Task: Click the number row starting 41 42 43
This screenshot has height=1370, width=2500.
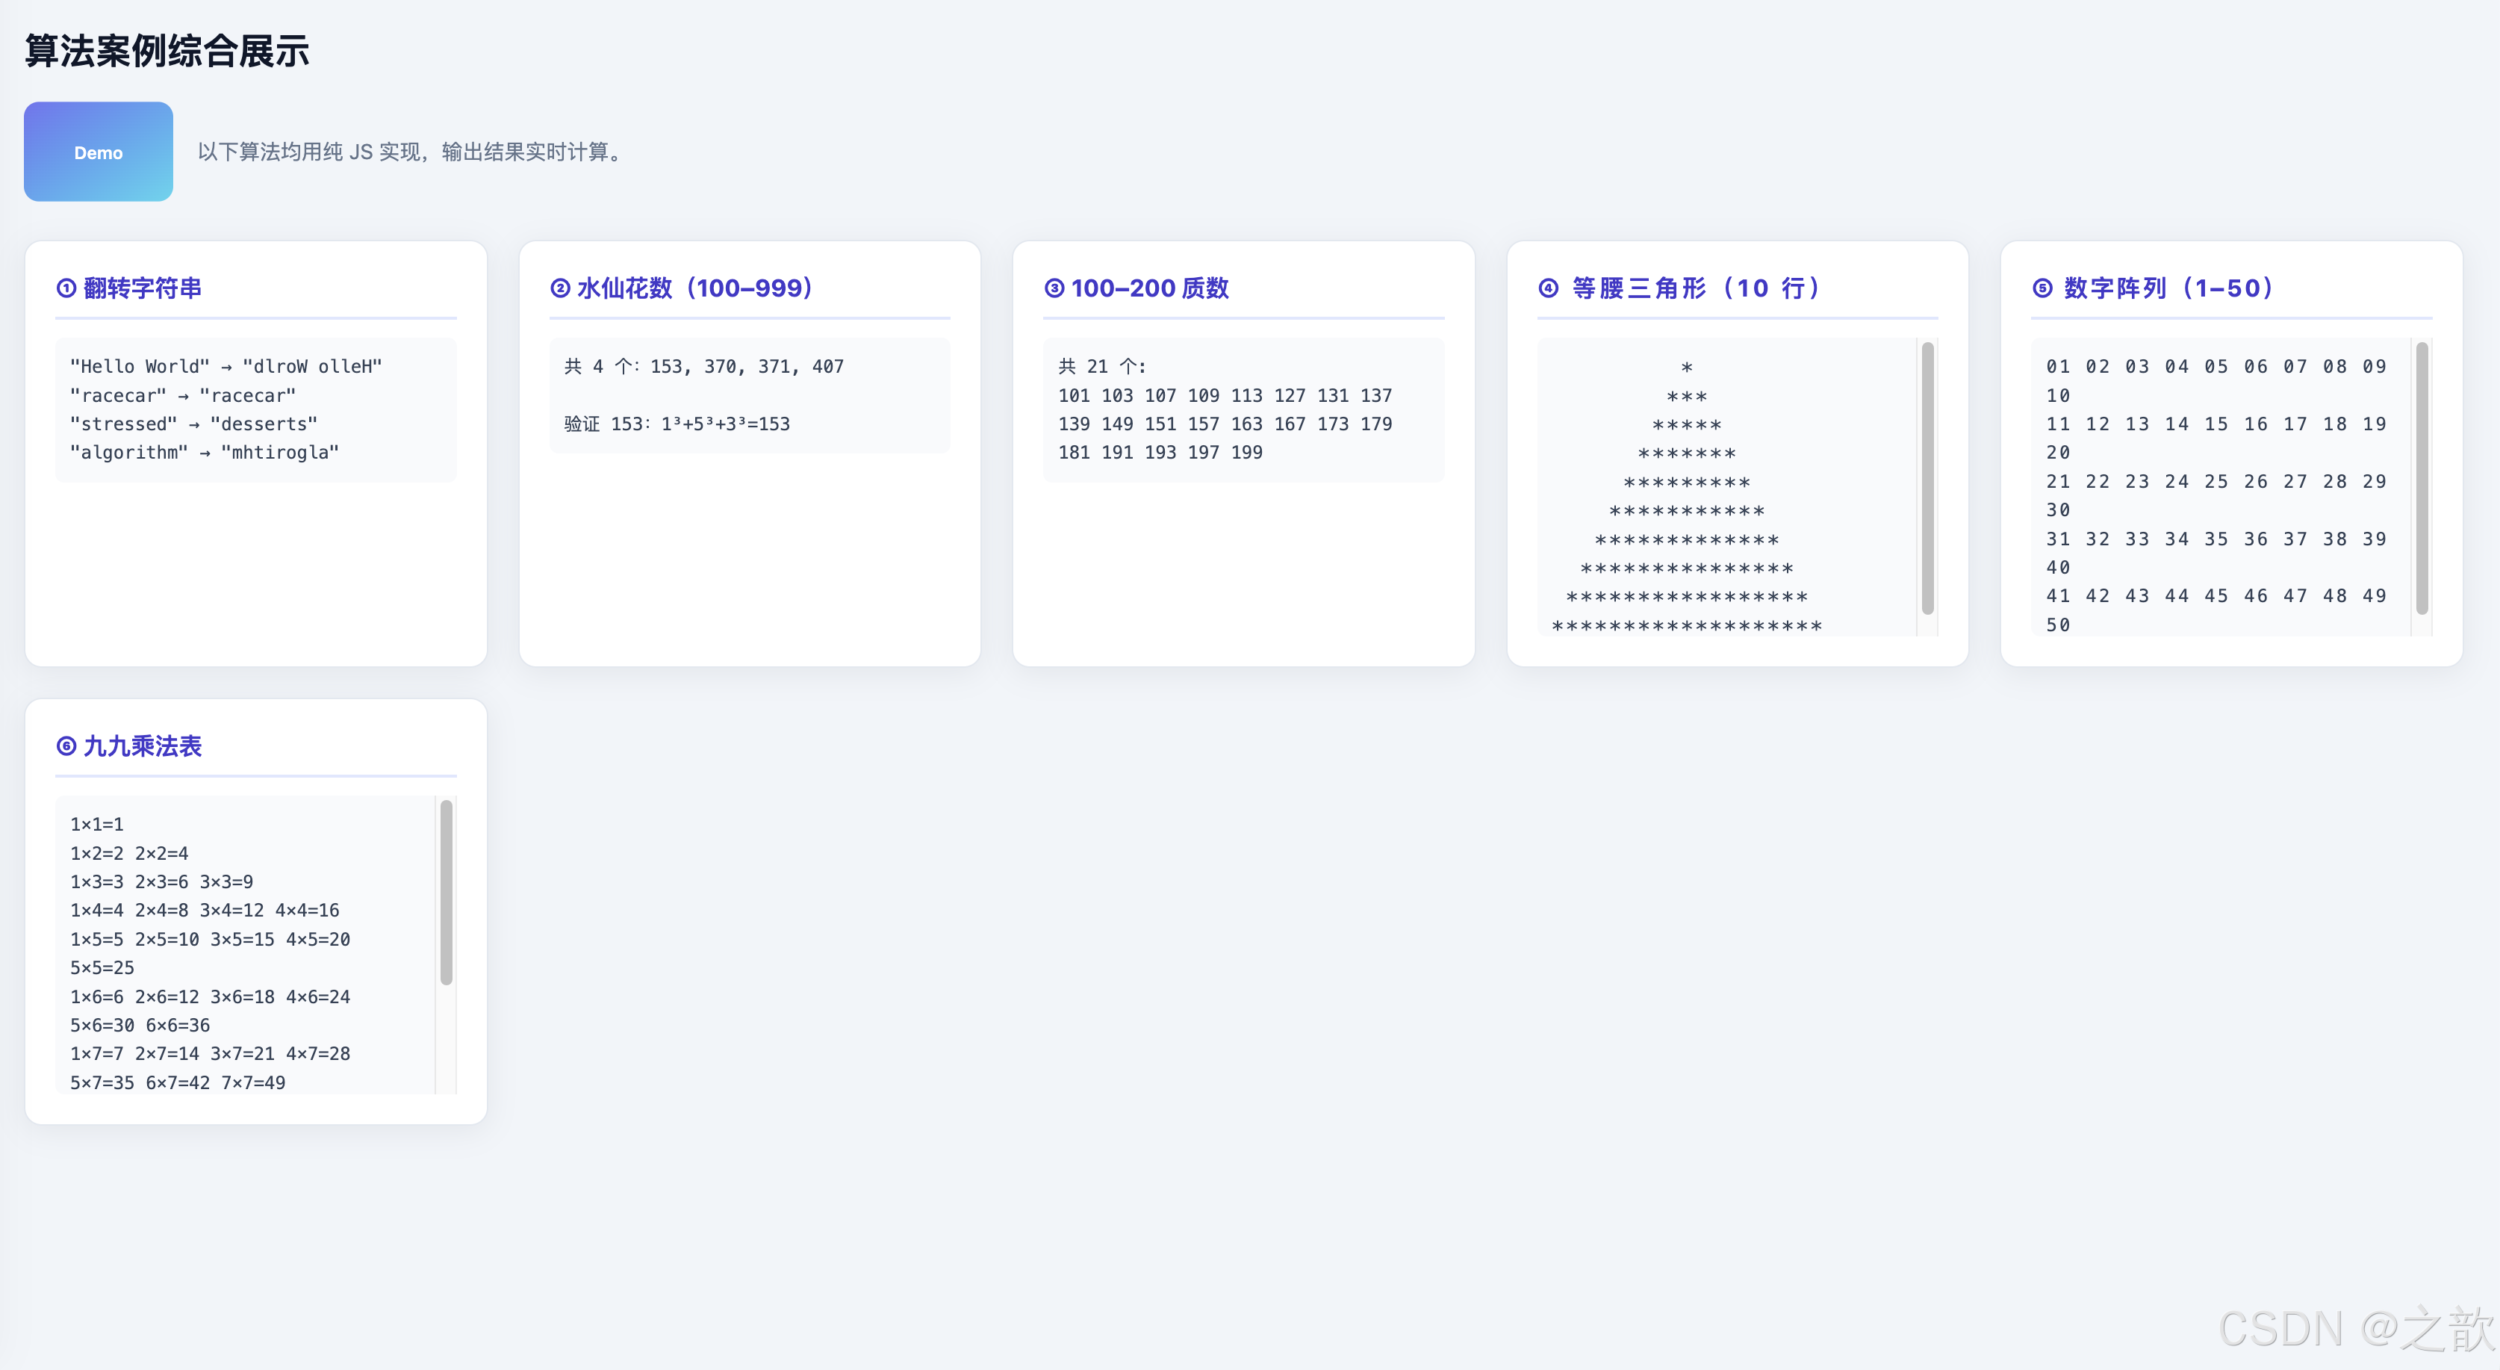Action: point(2216,595)
